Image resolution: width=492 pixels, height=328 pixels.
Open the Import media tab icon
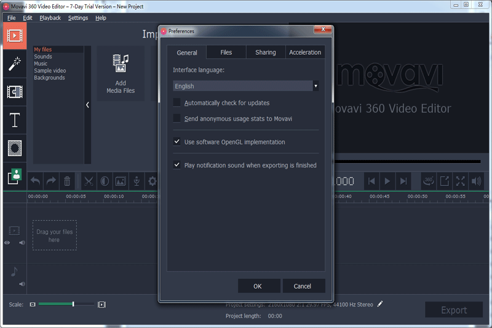(15, 36)
